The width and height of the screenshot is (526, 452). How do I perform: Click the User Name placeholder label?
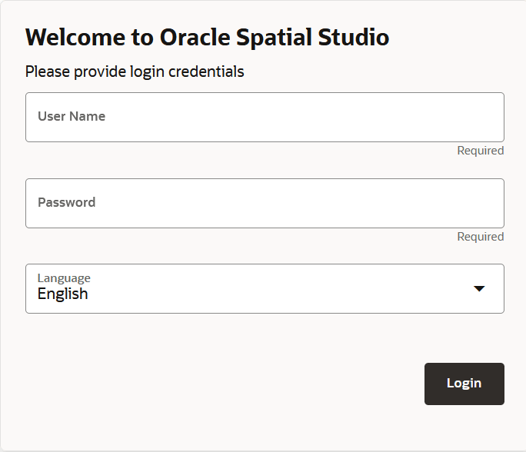pos(72,117)
